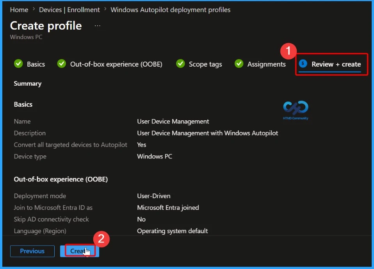Click the 'Language (Region)' label
Screen dimensions: 374x269
pos(40,231)
